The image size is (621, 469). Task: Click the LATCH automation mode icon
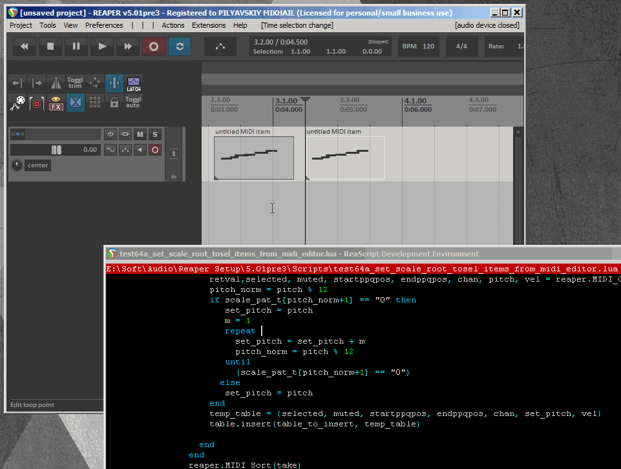(134, 83)
